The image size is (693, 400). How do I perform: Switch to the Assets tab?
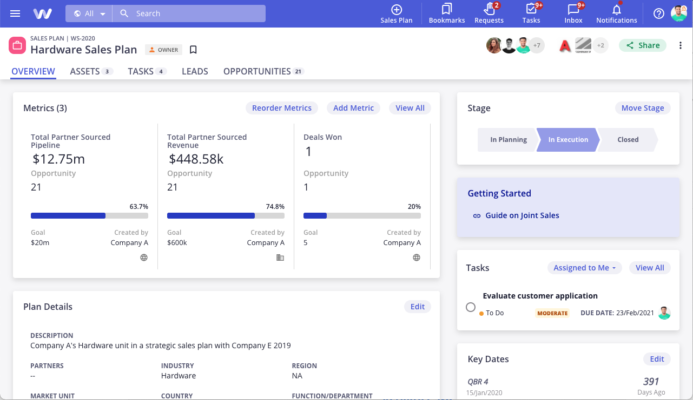click(x=91, y=71)
